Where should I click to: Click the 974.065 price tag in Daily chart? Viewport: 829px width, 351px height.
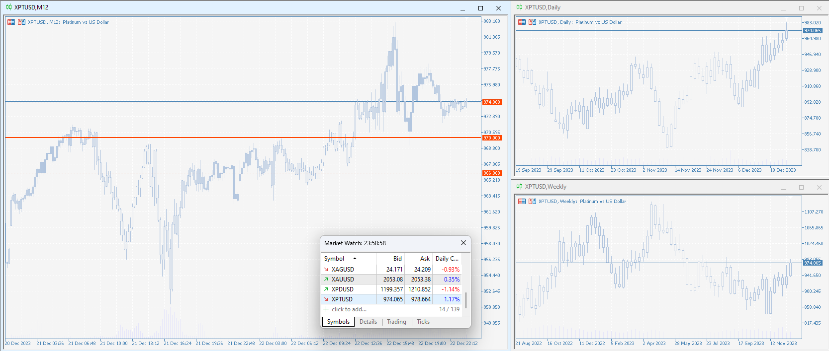(813, 31)
